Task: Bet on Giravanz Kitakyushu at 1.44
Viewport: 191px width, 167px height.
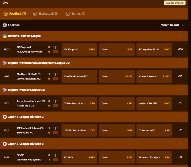Action: tap(154, 157)
